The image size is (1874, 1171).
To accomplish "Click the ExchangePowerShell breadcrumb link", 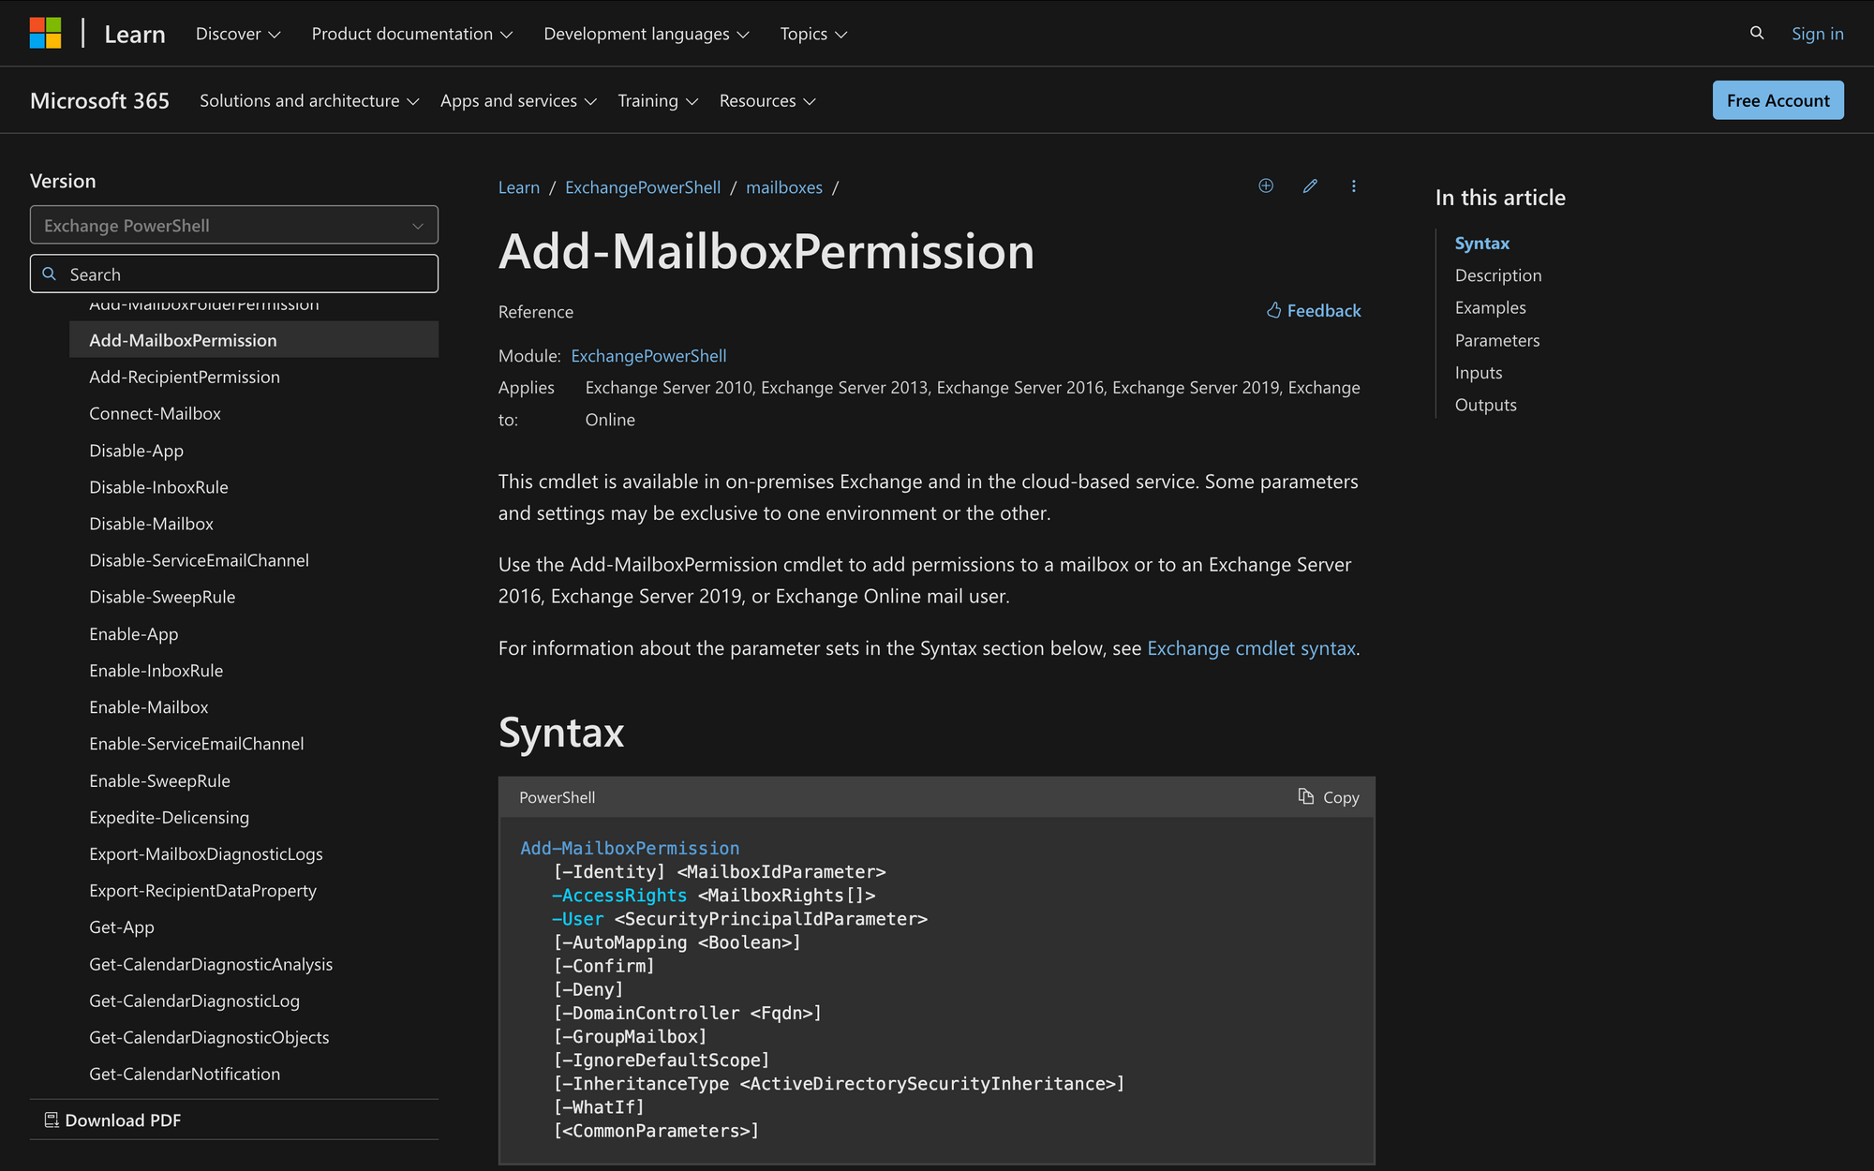I will (x=642, y=186).
